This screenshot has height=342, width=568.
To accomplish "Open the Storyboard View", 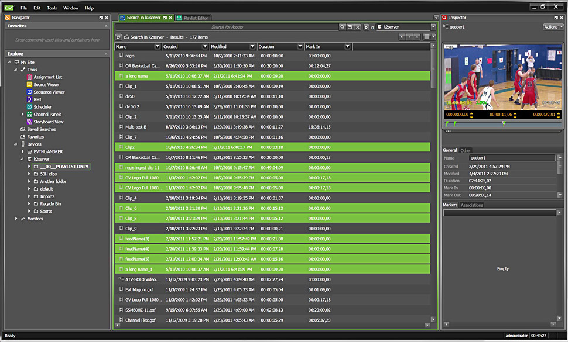I will tap(48, 122).
